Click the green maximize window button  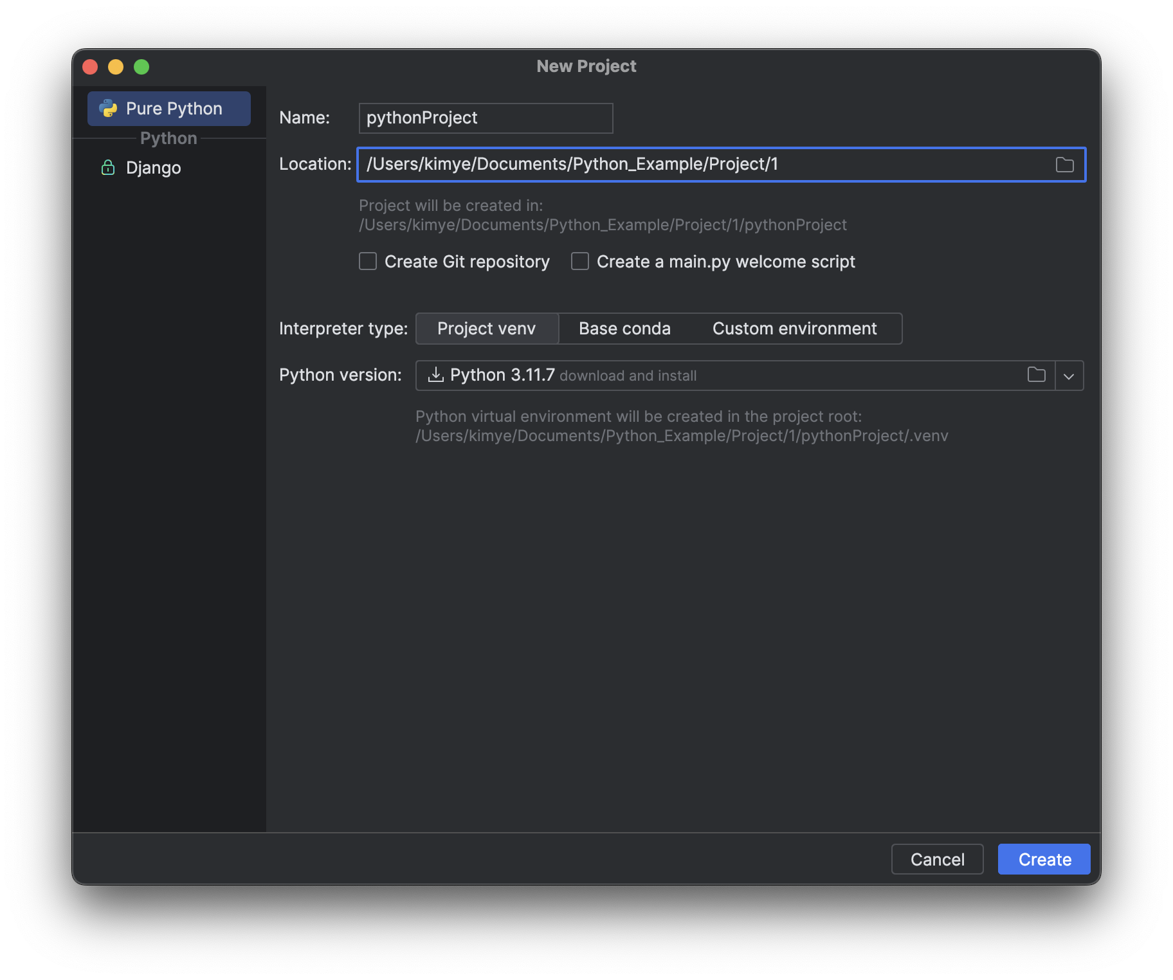coord(141,67)
